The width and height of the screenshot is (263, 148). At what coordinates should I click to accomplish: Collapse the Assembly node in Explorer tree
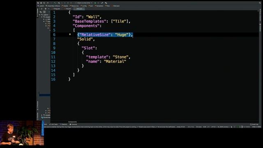coord(42,17)
